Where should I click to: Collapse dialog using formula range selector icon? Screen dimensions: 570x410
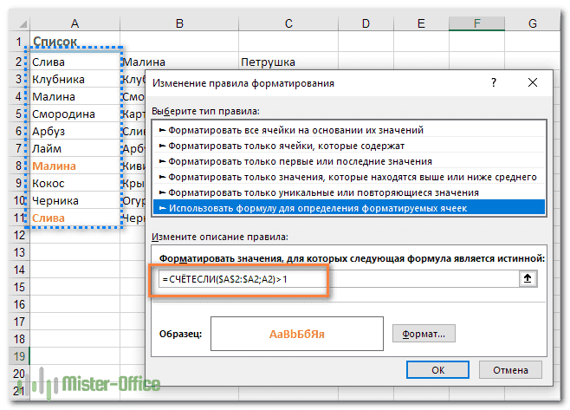[528, 278]
